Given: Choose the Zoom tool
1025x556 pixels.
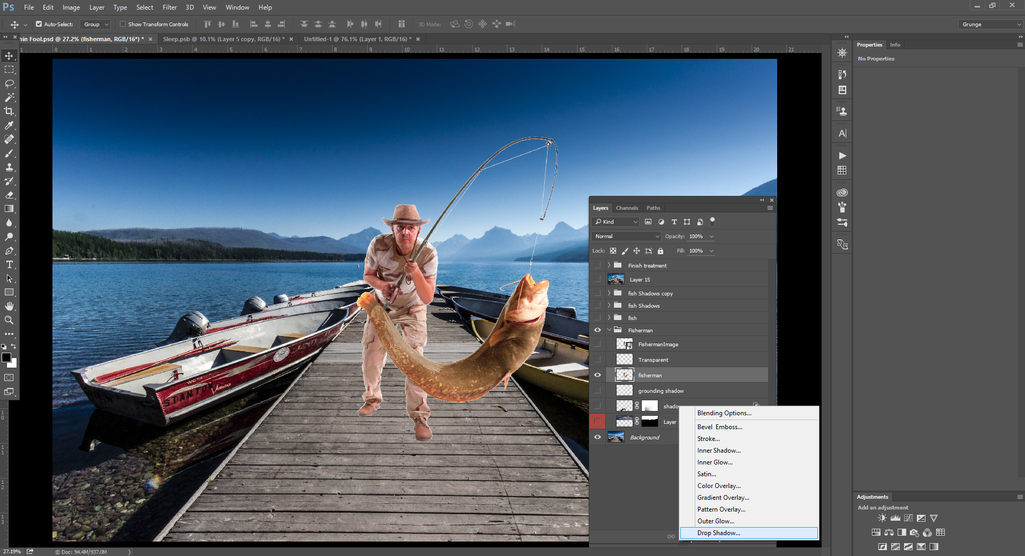Looking at the screenshot, I should click(9, 320).
